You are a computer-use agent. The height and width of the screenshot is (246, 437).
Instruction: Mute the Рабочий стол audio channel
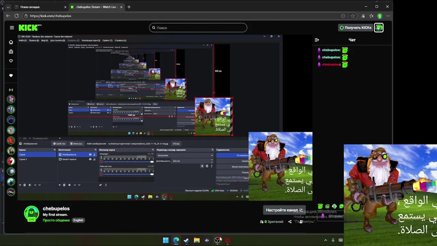click(x=101, y=174)
